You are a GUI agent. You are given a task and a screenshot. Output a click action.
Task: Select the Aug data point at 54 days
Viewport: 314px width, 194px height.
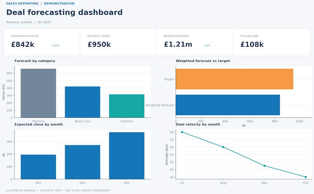coord(223,147)
